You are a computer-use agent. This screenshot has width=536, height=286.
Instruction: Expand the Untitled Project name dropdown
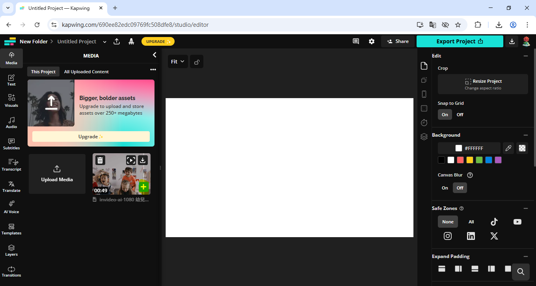click(x=104, y=42)
